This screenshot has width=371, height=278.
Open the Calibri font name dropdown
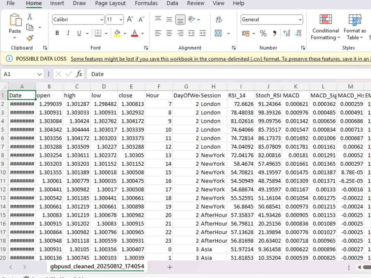point(102,20)
